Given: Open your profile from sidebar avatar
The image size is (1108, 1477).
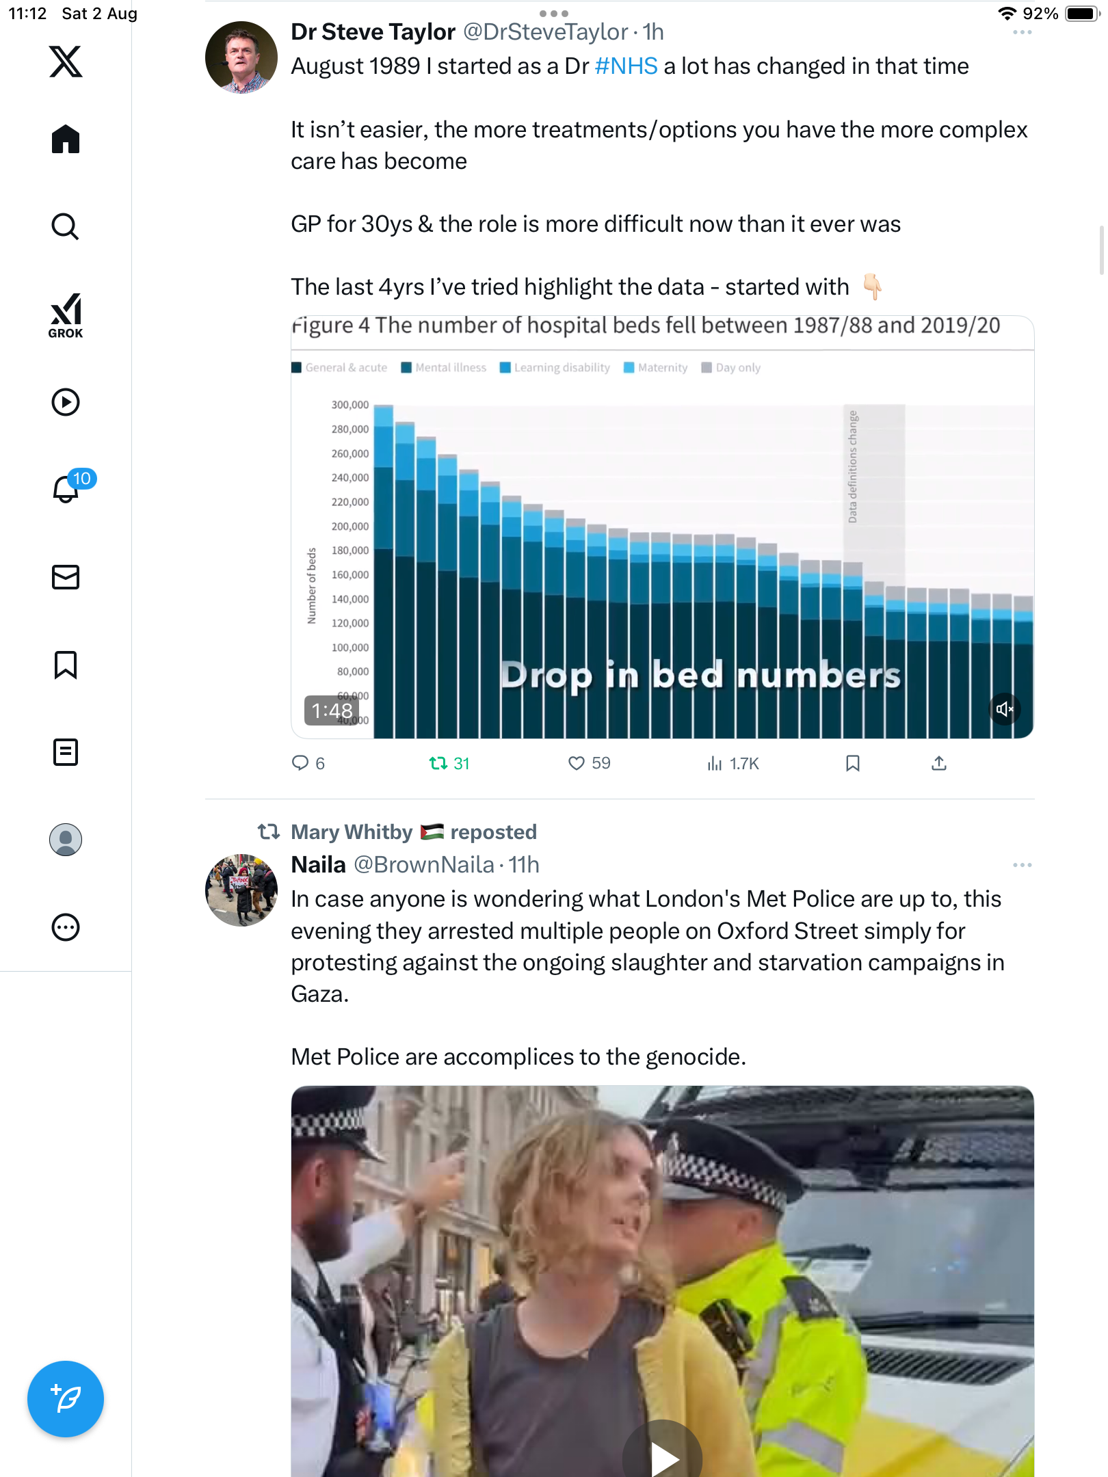Looking at the screenshot, I should [x=66, y=840].
